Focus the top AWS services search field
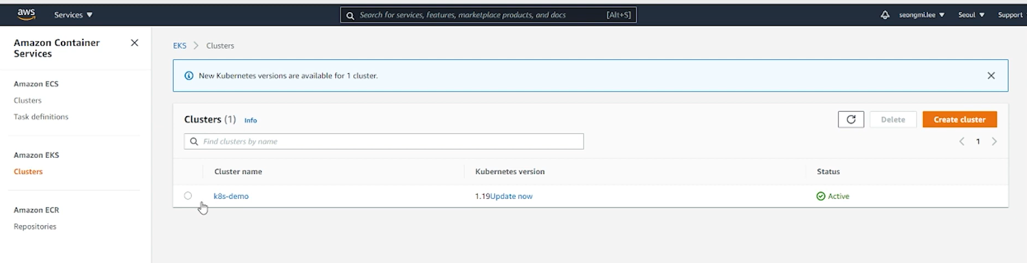 [x=488, y=15]
